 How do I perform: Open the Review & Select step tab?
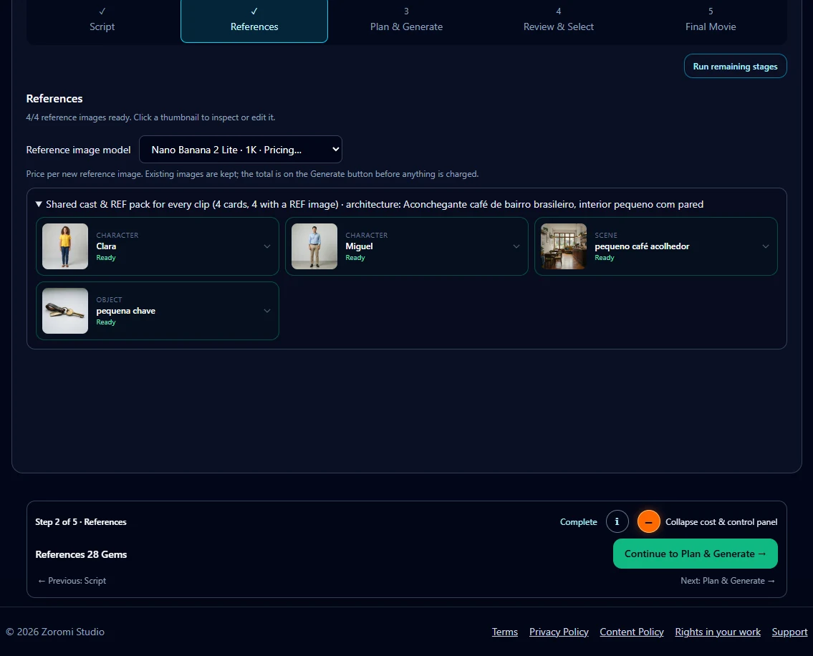(559, 19)
